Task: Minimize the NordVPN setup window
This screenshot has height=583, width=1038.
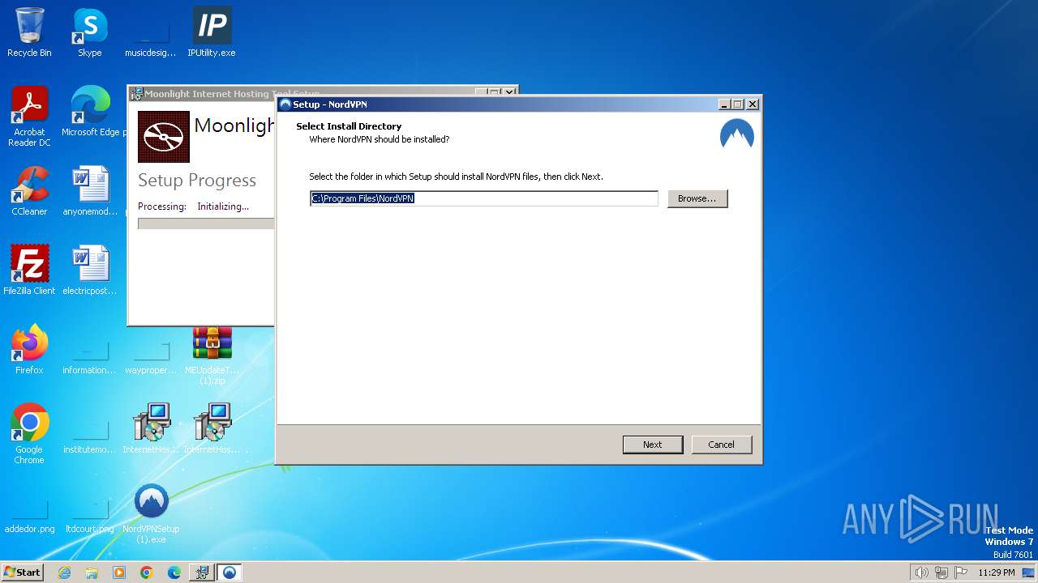Action: coord(724,104)
